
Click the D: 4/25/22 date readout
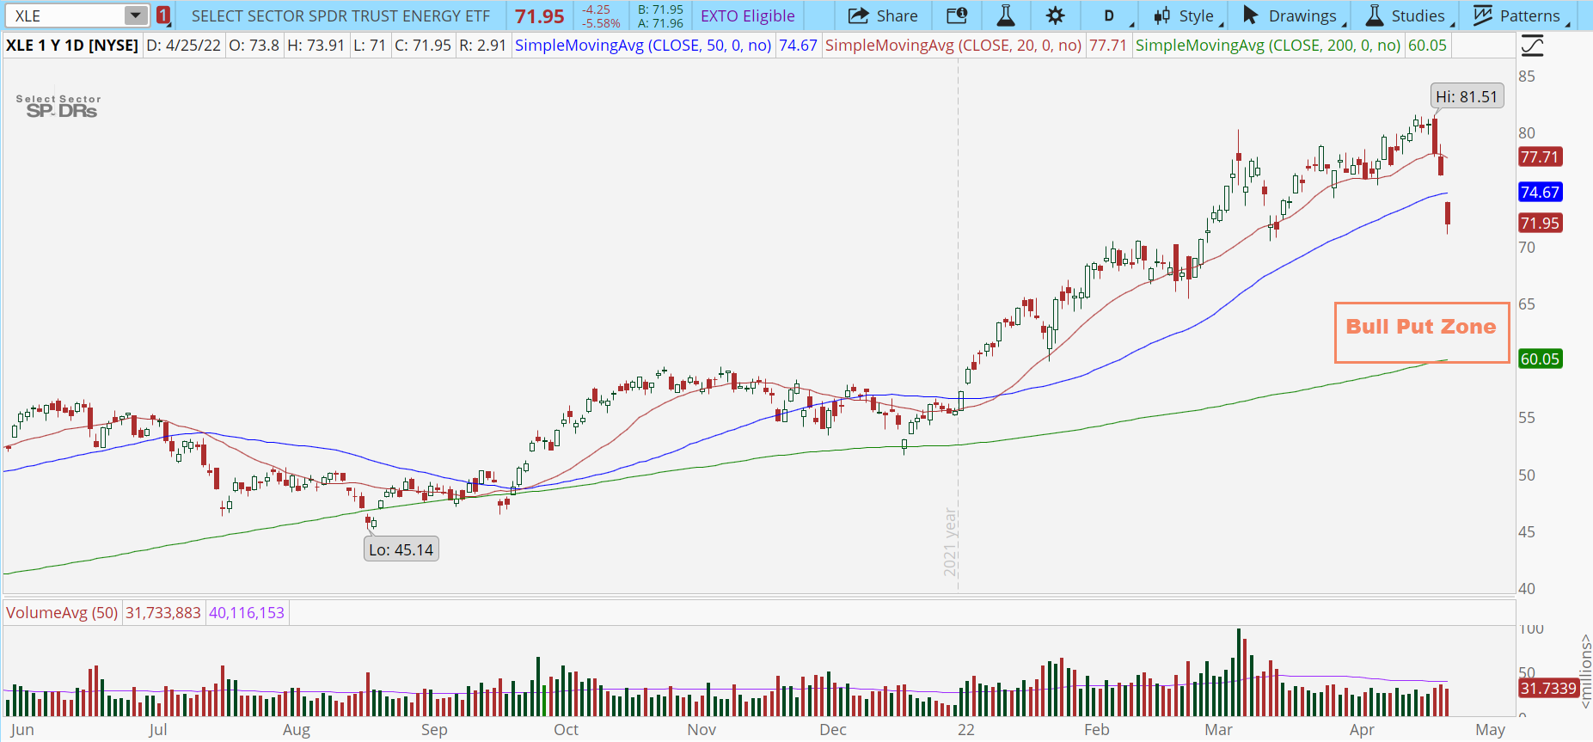pos(183,46)
